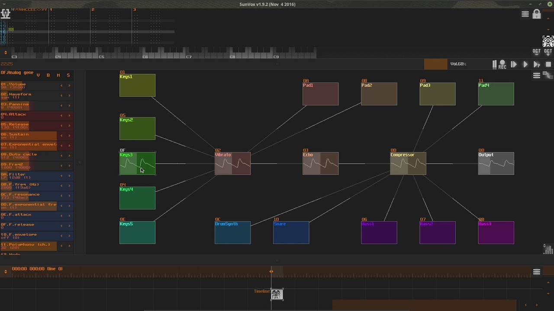Increase 01.Volume with its right arrow
The width and height of the screenshot is (554, 311).
coord(69,86)
